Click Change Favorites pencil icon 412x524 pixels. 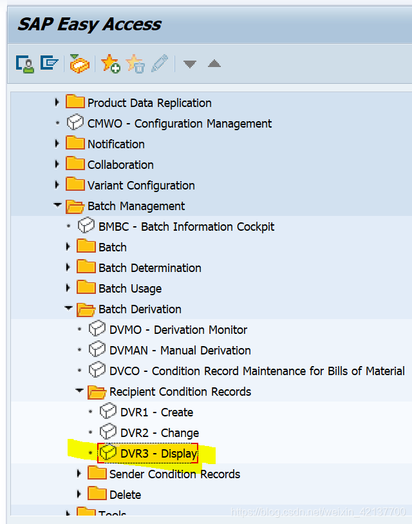(x=160, y=63)
